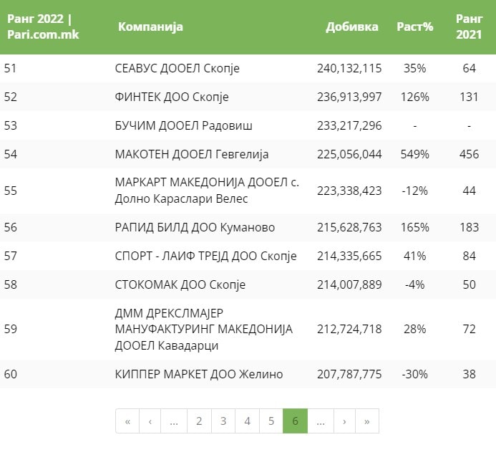Select the СЕАВУС ДООЕЛ Скопје company row
496x465 pixels.
point(177,69)
